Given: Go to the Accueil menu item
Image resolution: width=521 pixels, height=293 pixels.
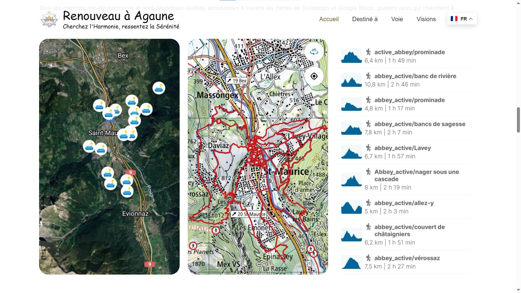Looking at the screenshot, I should (329, 19).
